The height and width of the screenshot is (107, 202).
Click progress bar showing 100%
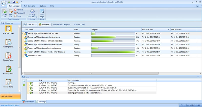click(113, 52)
